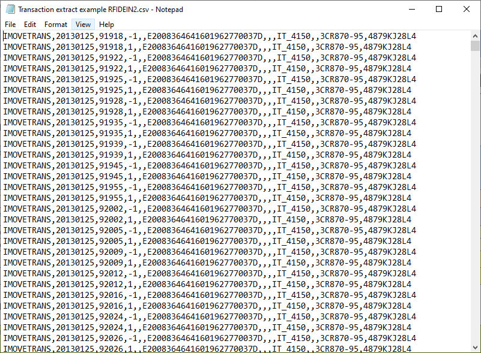
Task: Maximize the Notepad window
Action: (439, 9)
